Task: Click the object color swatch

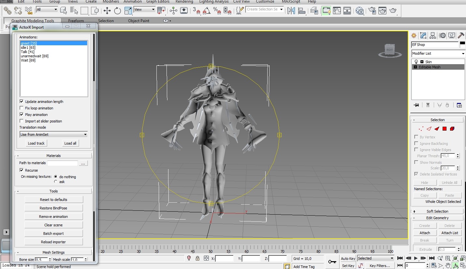Action: 462,45
